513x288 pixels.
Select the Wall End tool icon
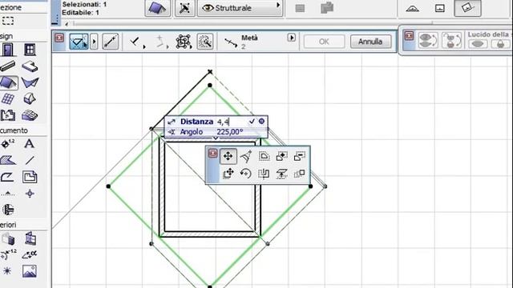[8, 239]
